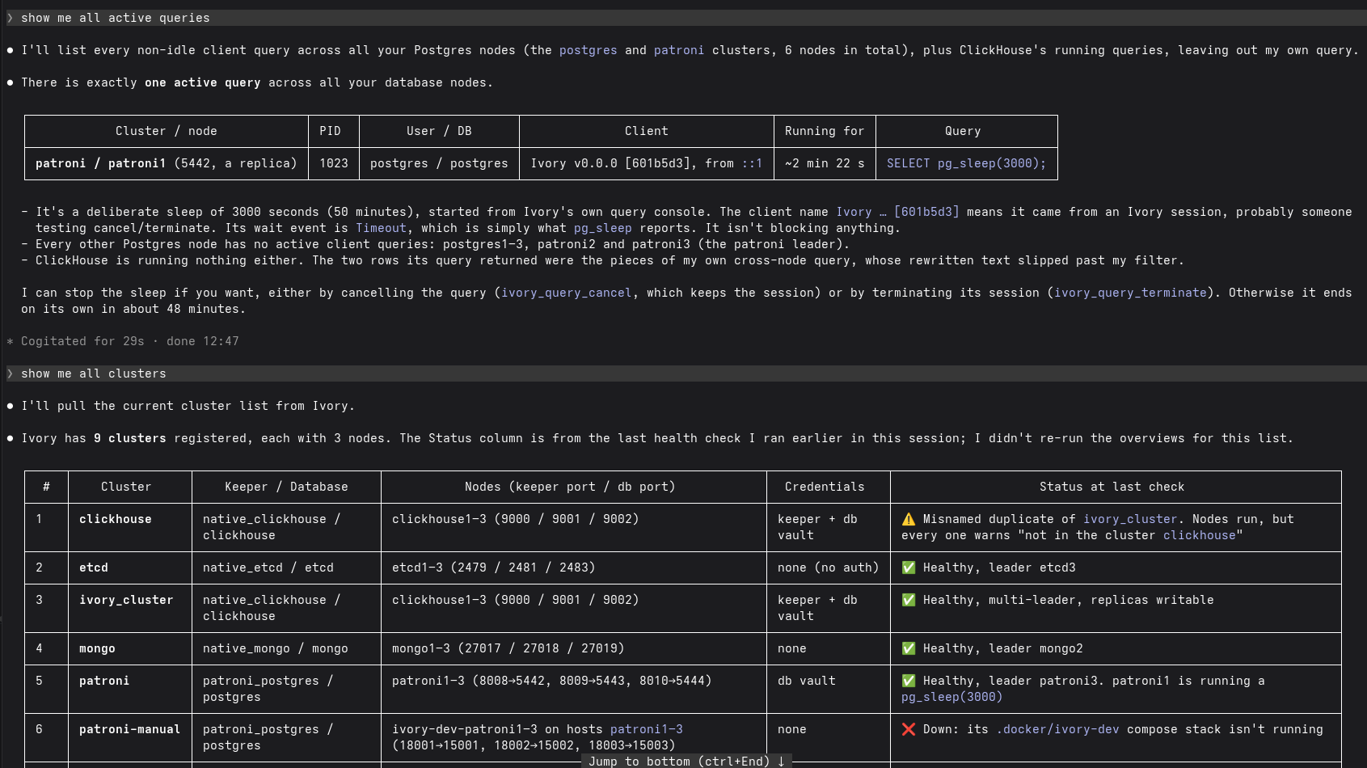Click the blue ivory_query_cancel tool name
Screen dimensions: 1367x768
[x=566, y=293]
